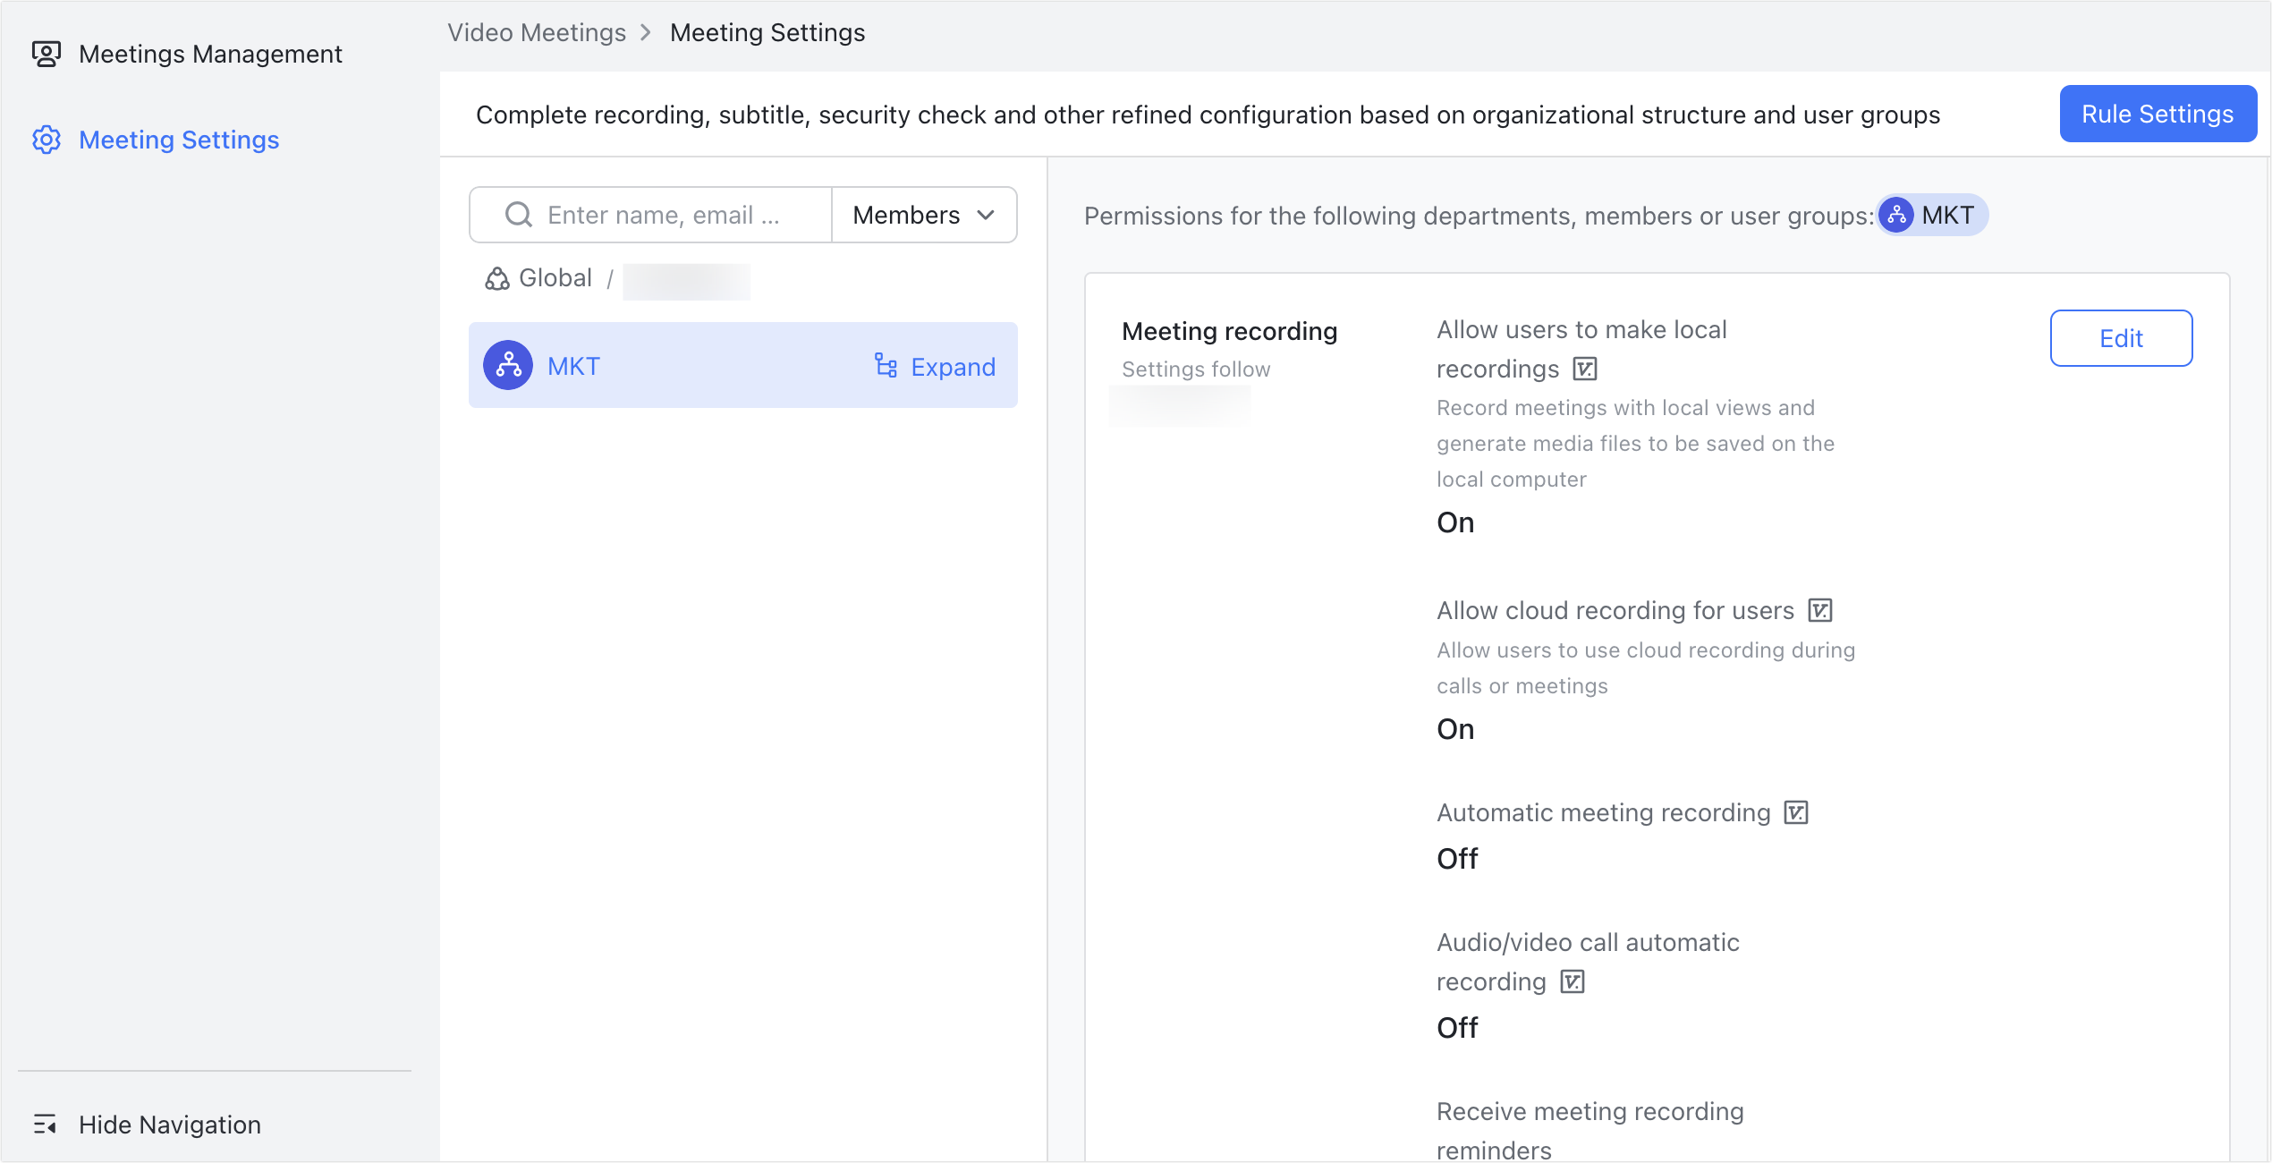Viewport: 2272px width, 1163px height.
Task: Expand the MKT department
Action: [935, 367]
